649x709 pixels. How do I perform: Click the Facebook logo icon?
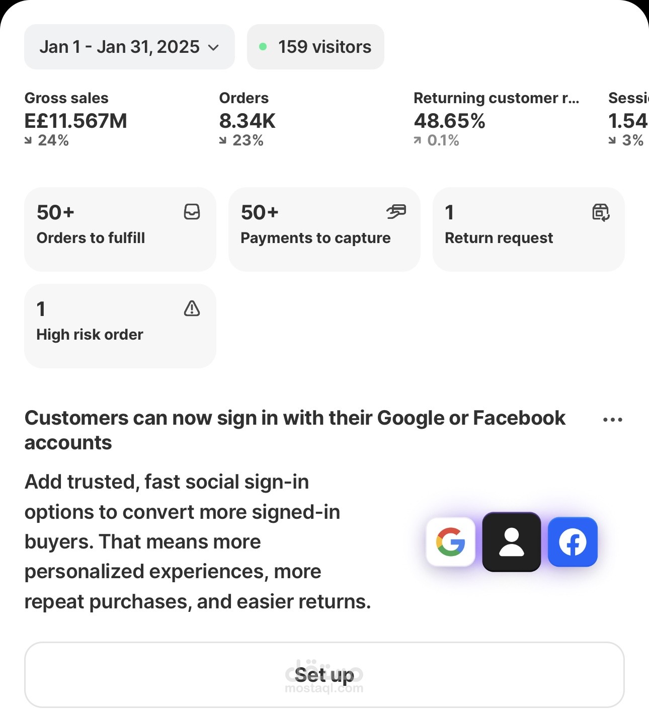573,542
